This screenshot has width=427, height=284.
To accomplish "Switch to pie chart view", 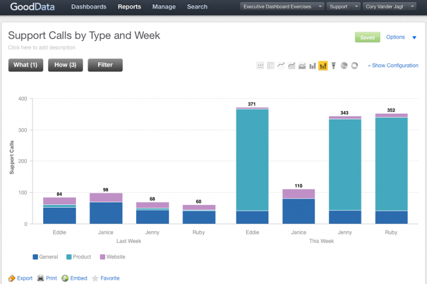I will point(344,66).
